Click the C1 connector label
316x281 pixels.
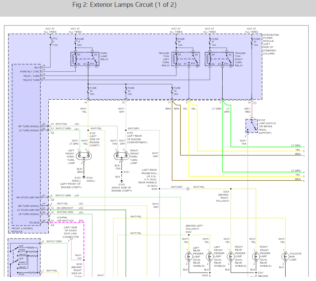pyautogui.click(x=255, y=103)
